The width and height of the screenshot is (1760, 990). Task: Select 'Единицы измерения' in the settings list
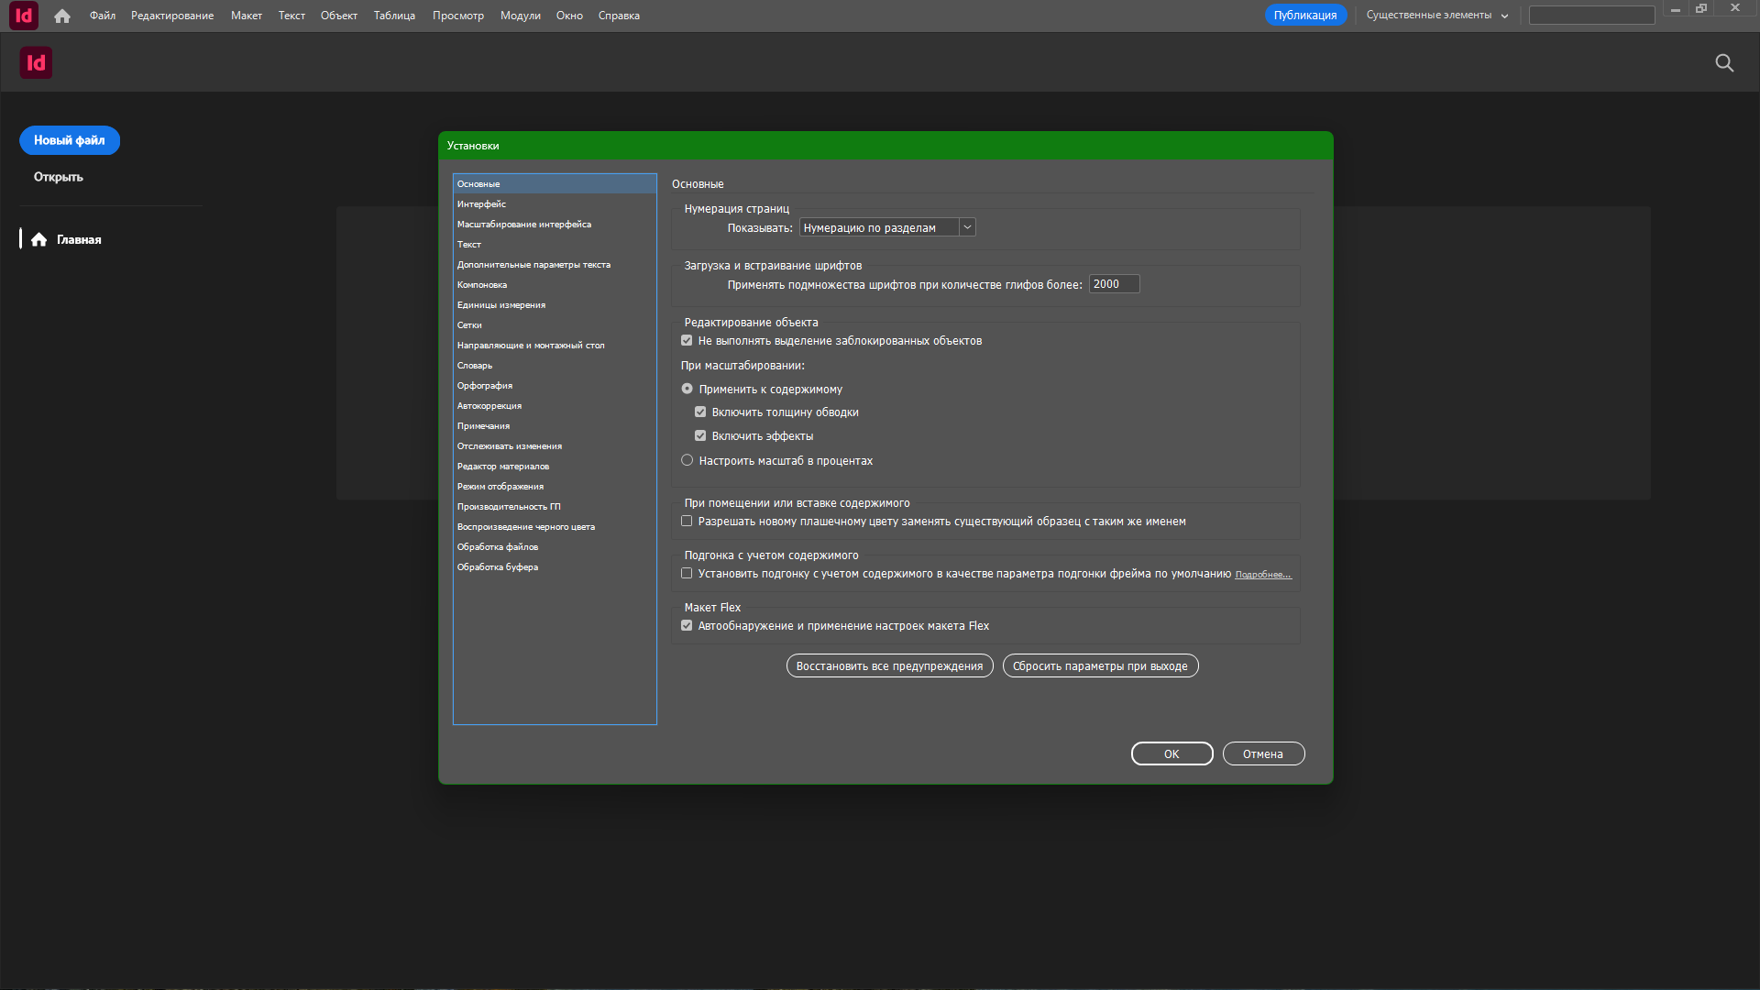click(501, 305)
